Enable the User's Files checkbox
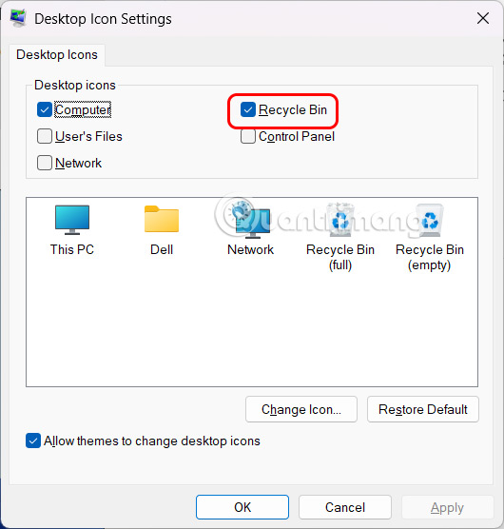Image resolution: width=504 pixels, height=529 pixels. (45, 136)
